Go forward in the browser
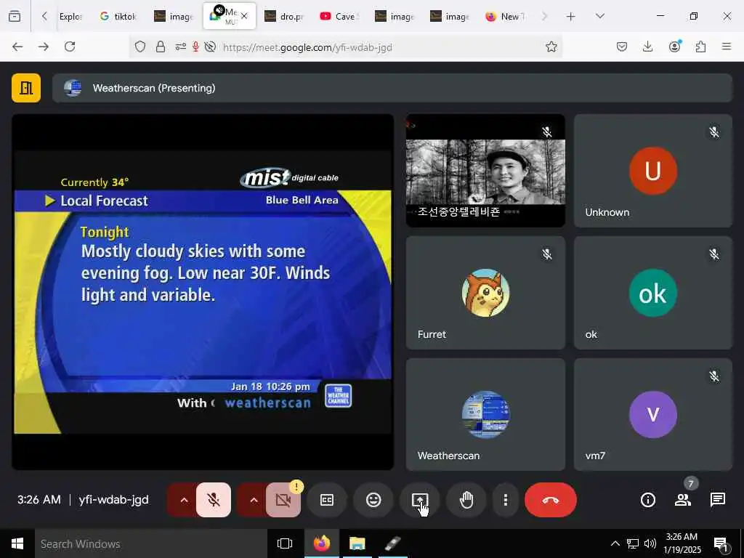744x558 pixels. coord(44,46)
